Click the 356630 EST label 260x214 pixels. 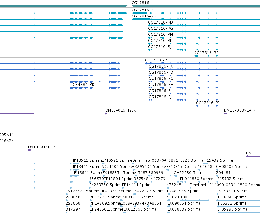point(97,179)
